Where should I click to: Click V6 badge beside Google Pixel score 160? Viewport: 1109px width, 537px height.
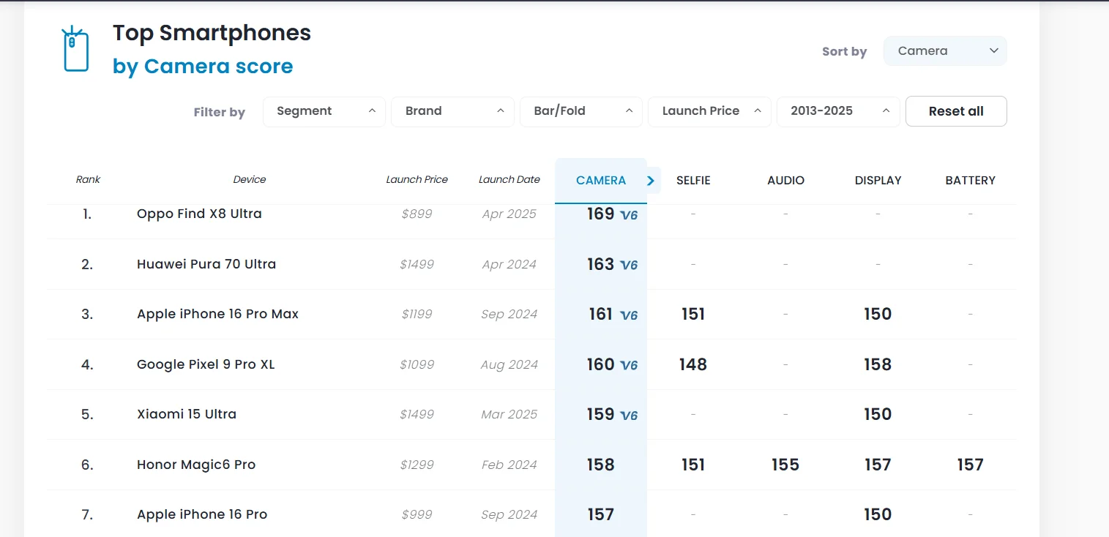click(629, 365)
